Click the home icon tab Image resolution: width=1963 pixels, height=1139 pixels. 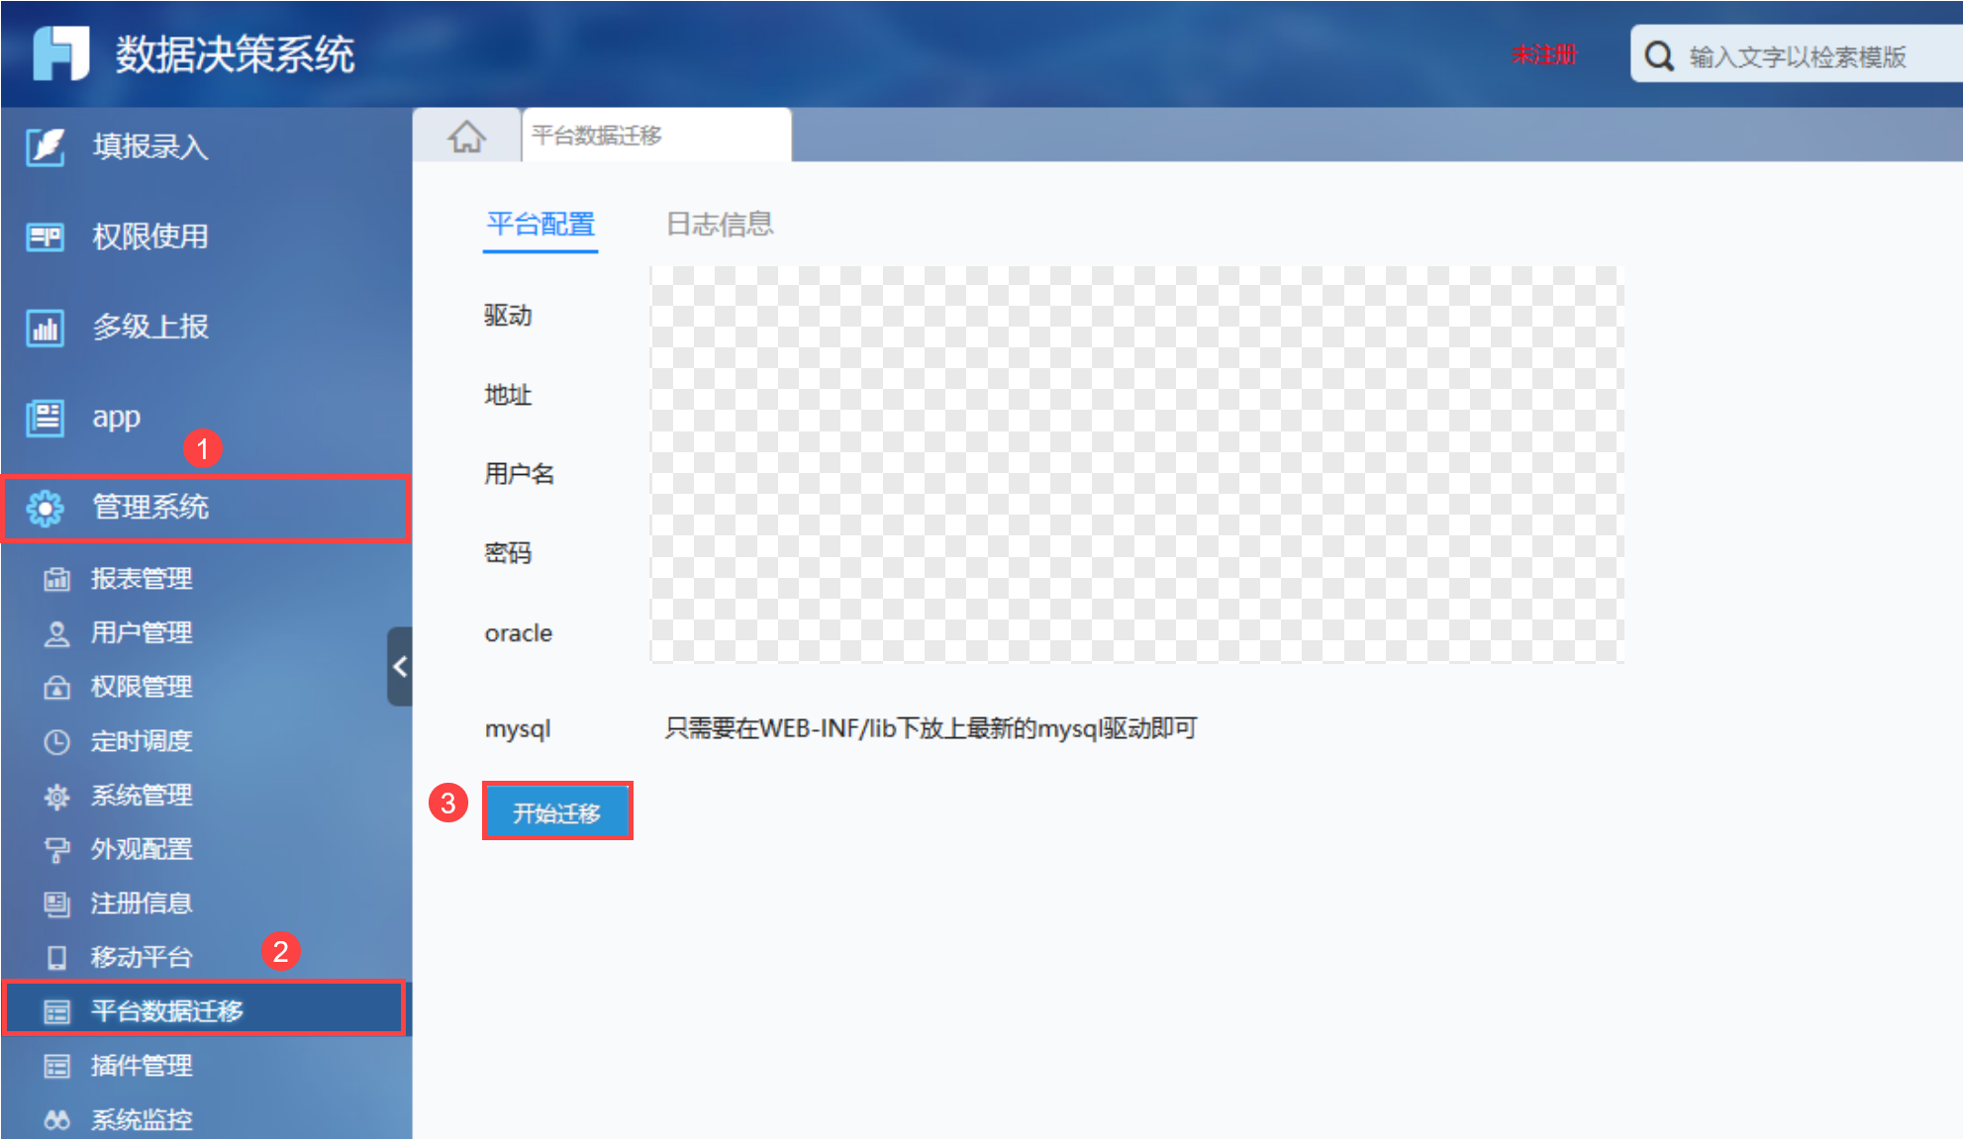(466, 136)
